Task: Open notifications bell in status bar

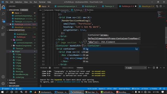Action: click(164, 89)
